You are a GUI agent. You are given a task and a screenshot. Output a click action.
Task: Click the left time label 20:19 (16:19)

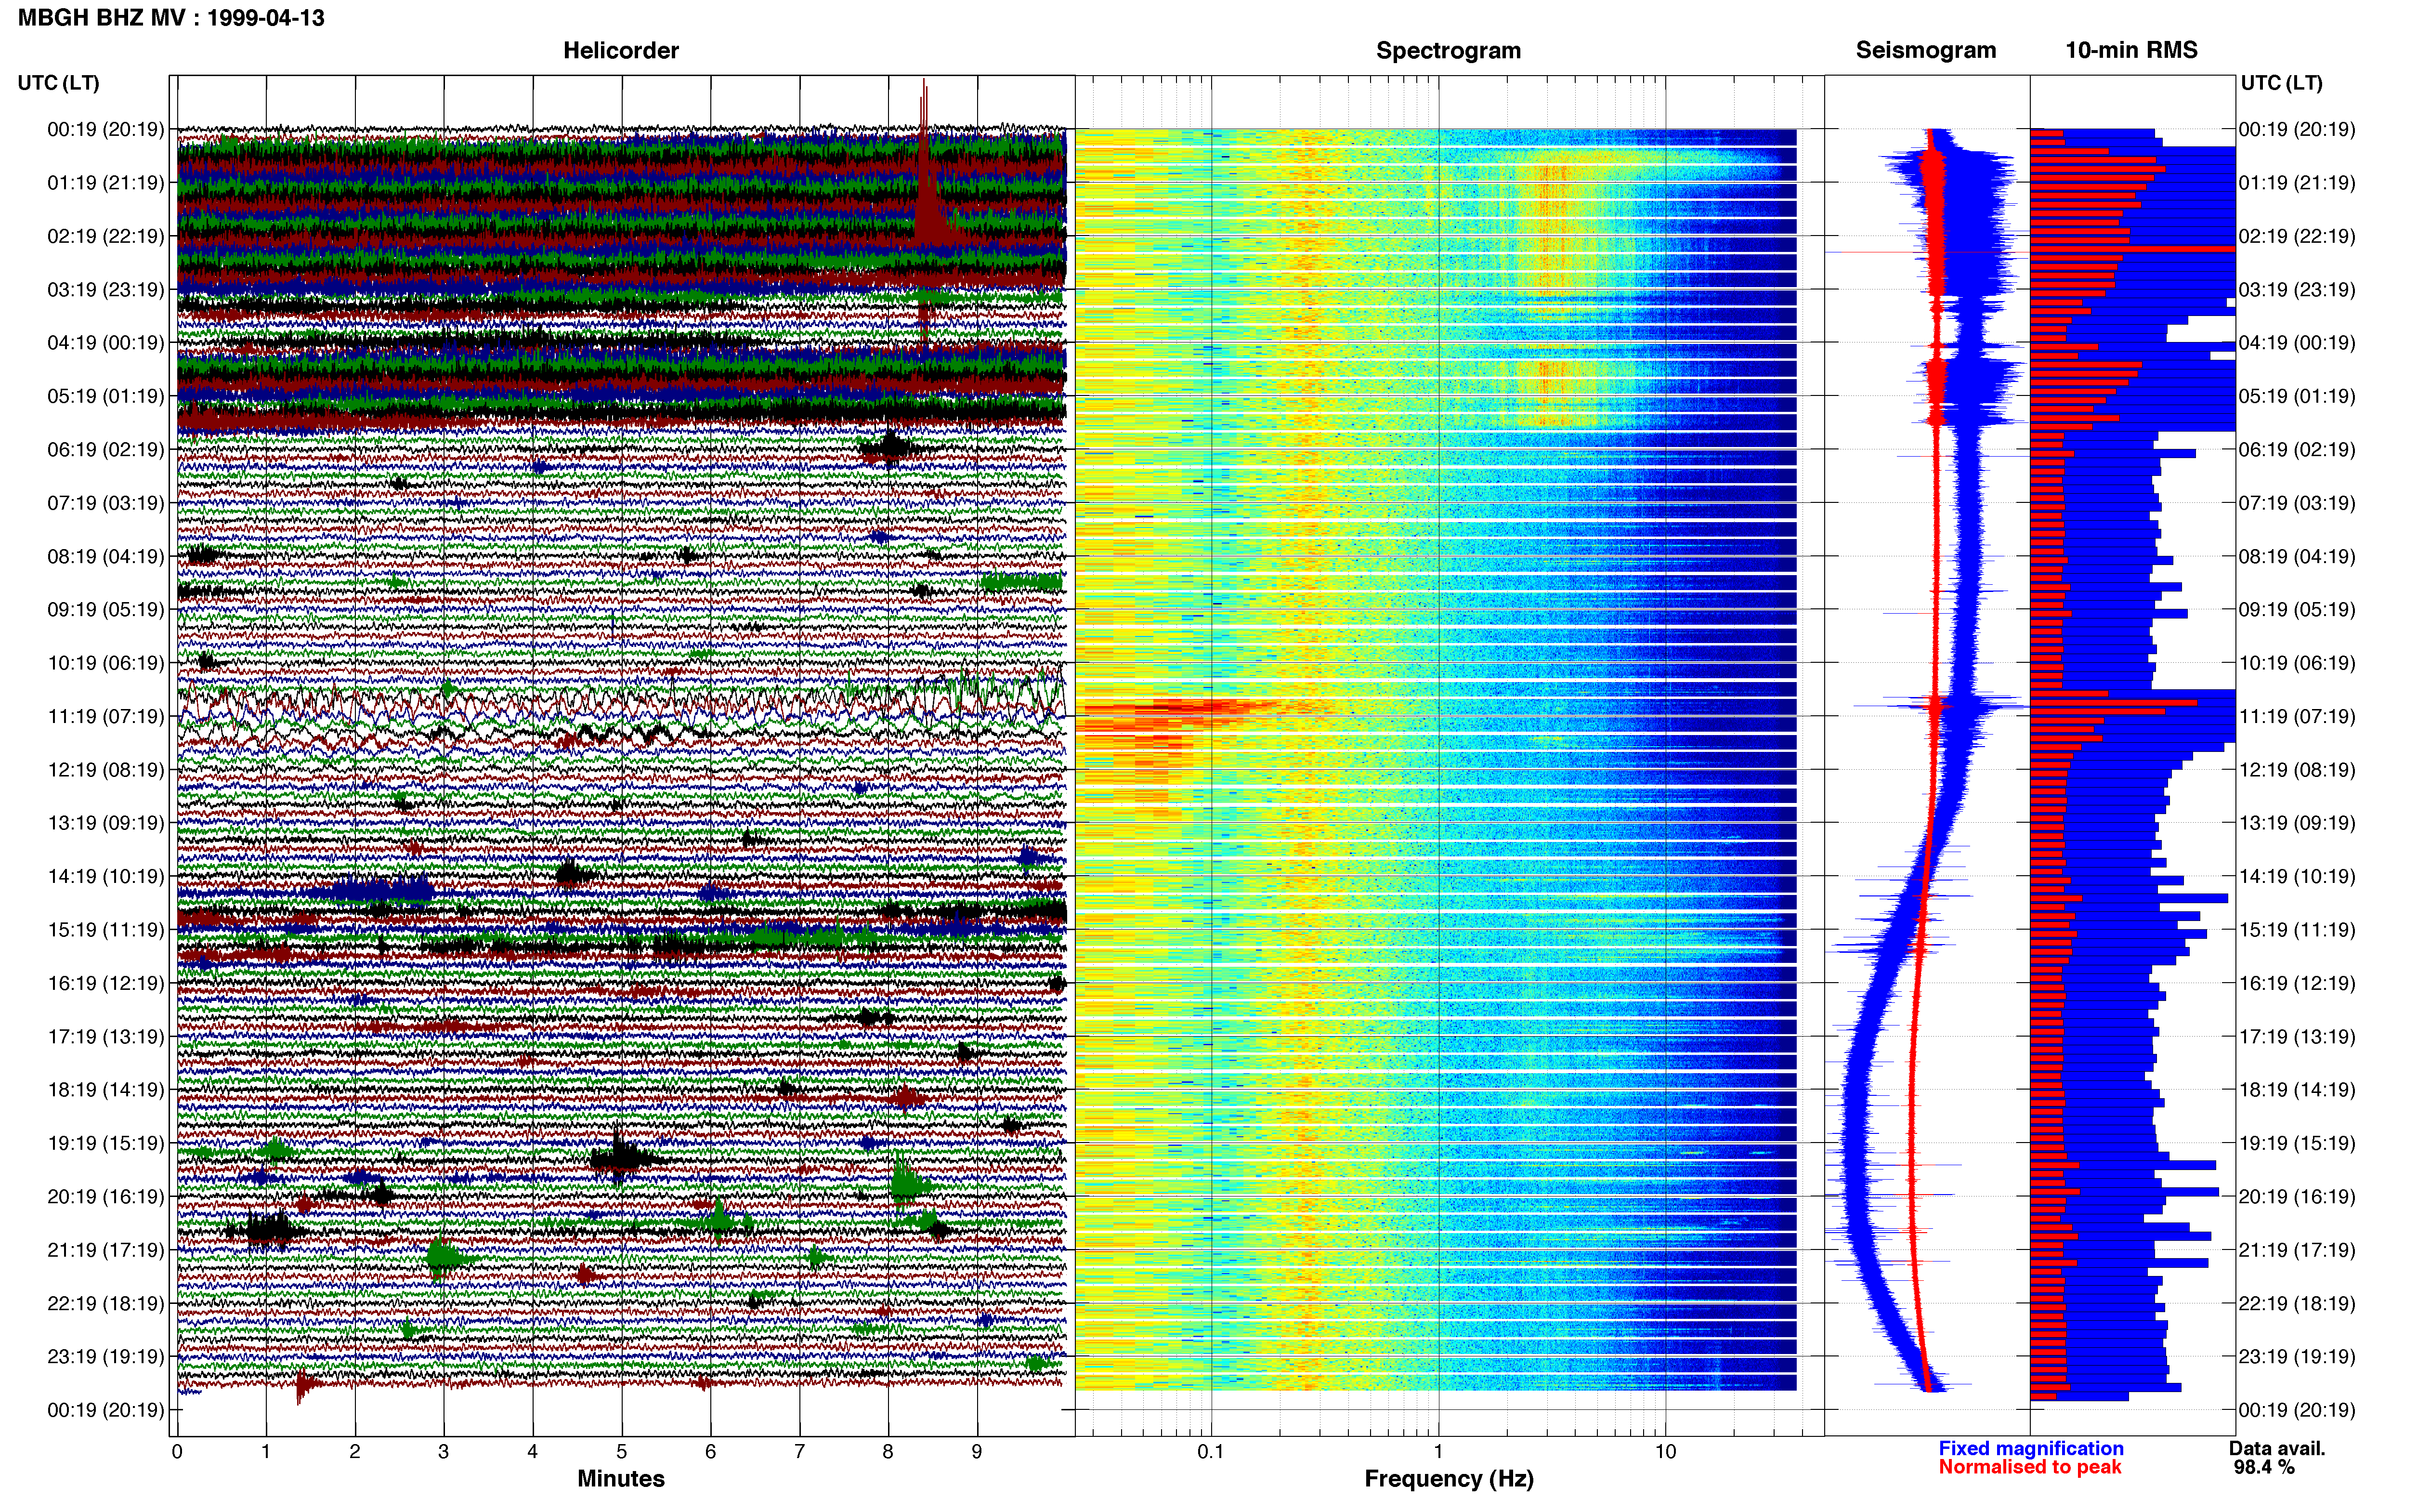[105, 1197]
